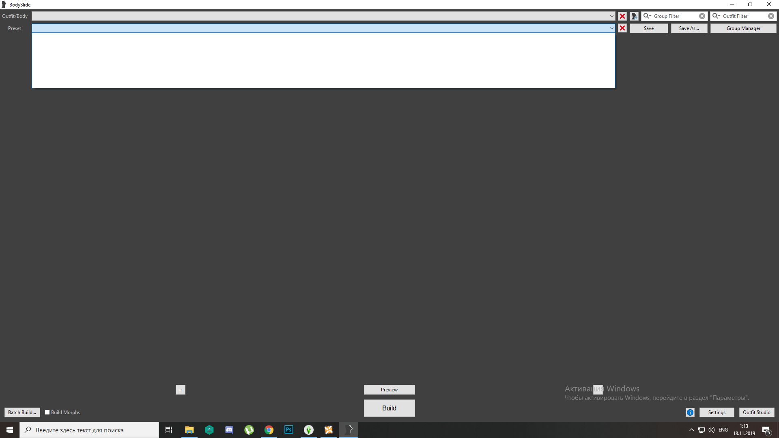Click the Build button

[389, 408]
